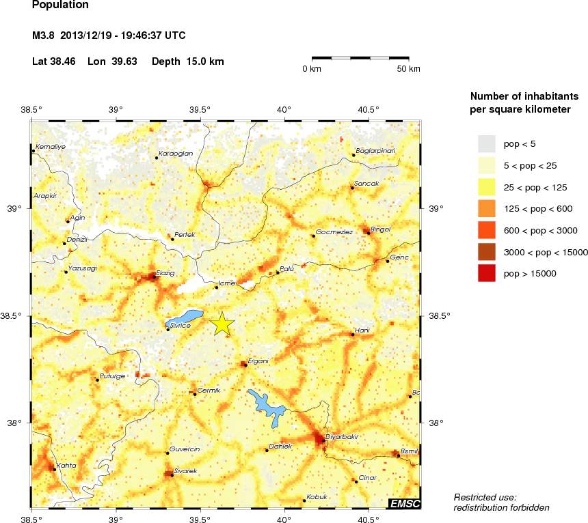Select the red 'pop > 15000' legend swatch
Image resolution: width=588 pixels, height=523 pixels.
coord(486,273)
